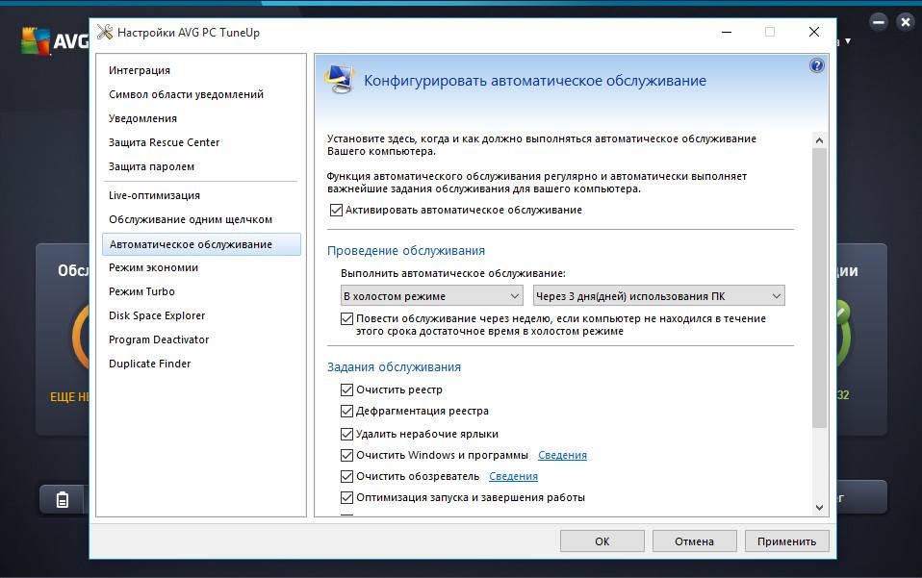Toggle 'Очистить Windows и программы' checkbox

346,455
